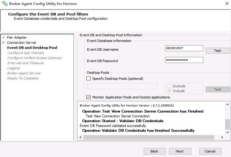Focus the Event DB Password field
Screen dimensions: 231x157
pyautogui.click(x=184, y=60)
